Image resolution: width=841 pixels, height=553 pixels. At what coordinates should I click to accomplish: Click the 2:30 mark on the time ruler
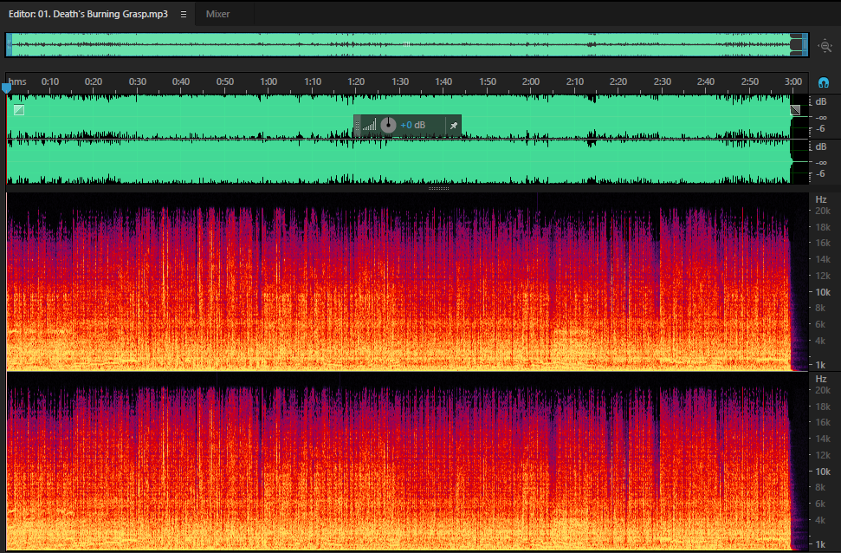663,81
